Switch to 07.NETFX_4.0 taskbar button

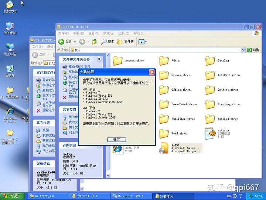(47, 196)
